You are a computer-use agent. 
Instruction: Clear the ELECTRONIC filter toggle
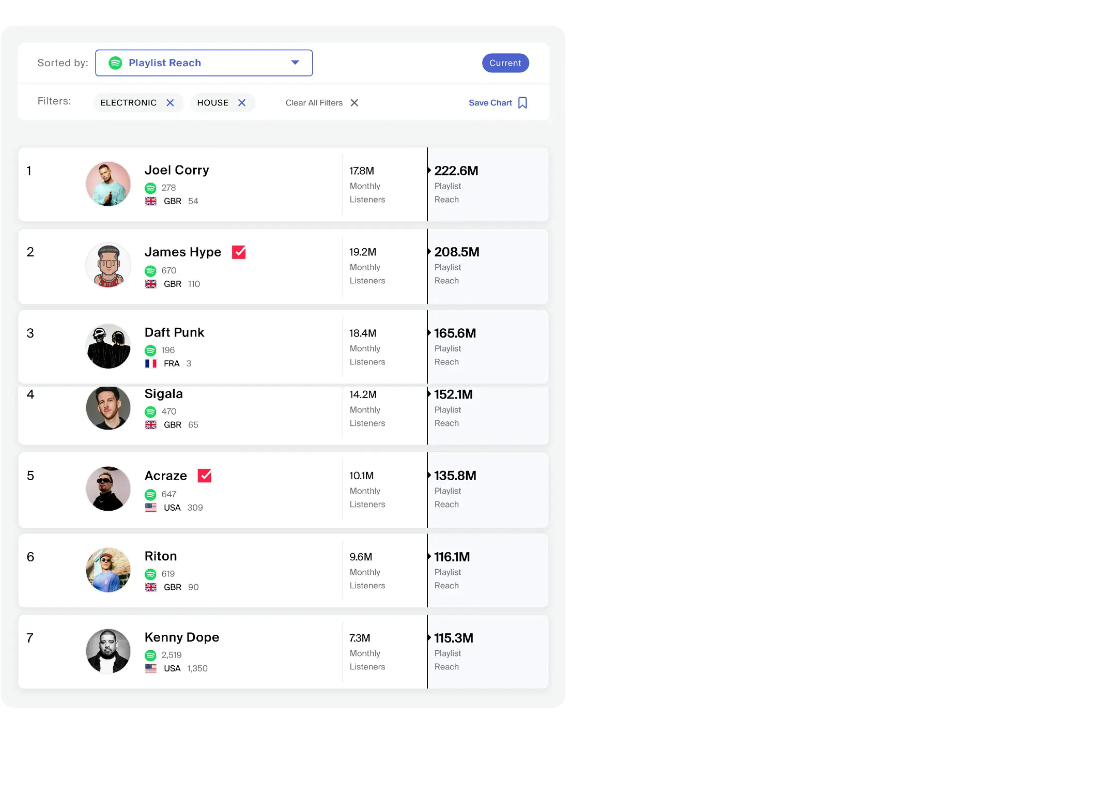(170, 103)
